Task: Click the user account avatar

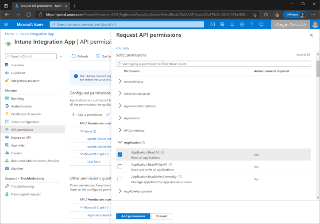Action: 315,25
